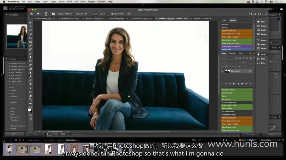Open the brush preset picker dropdown
Viewport: 286px width, 160px height.
[49, 14]
